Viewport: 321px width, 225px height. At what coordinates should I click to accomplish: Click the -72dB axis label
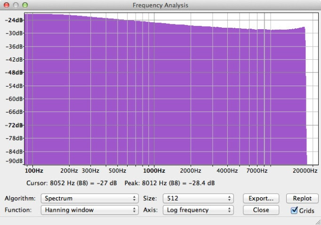tap(14, 125)
